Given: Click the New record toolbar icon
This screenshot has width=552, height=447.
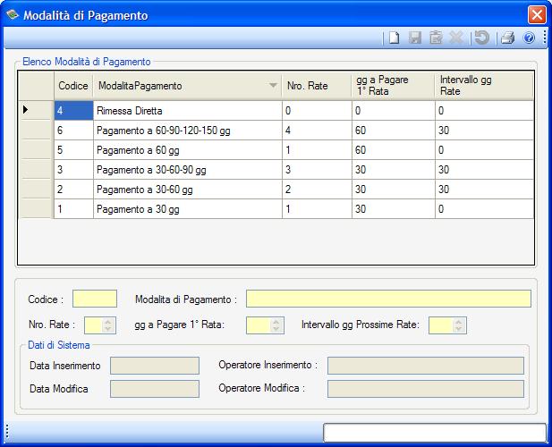Looking at the screenshot, I should 393,38.
